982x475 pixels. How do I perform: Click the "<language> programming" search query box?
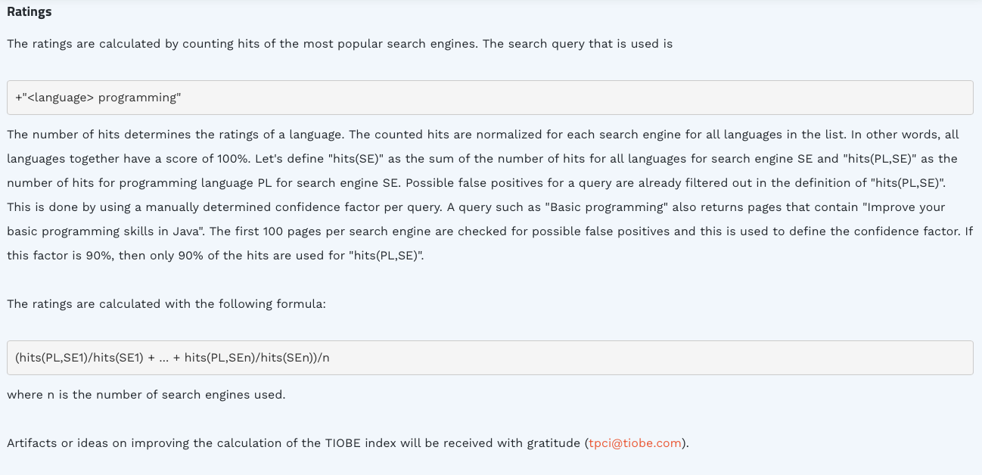(490, 98)
